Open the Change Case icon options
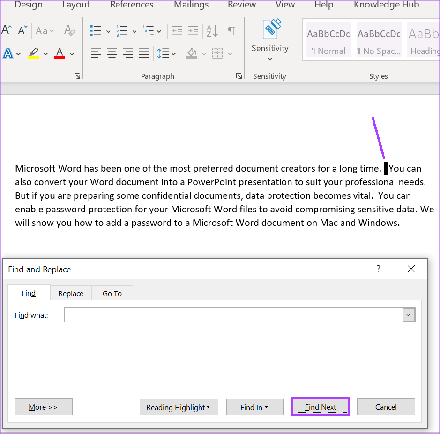 tap(45, 30)
